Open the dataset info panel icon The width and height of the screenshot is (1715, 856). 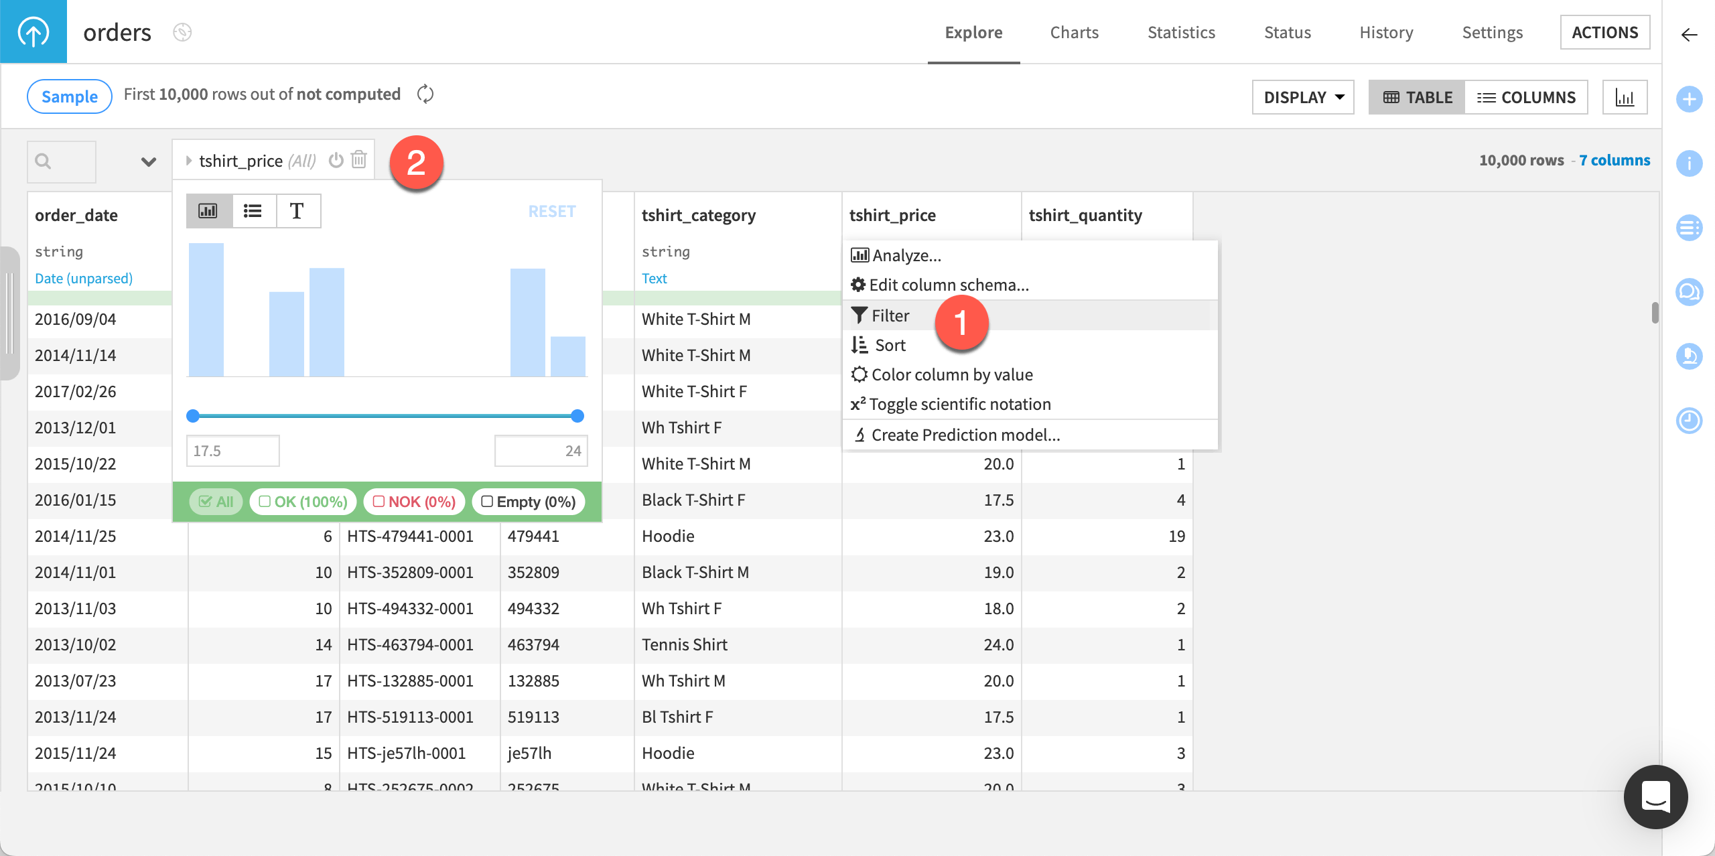pyautogui.click(x=1690, y=161)
